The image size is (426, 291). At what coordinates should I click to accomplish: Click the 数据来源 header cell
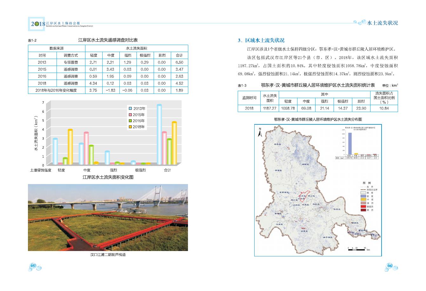[x=57, y=49]
